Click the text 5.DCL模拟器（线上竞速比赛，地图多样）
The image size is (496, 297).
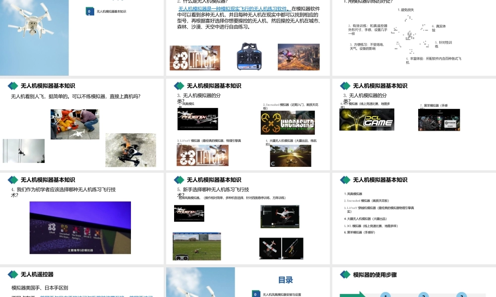(x=371, y=226)
